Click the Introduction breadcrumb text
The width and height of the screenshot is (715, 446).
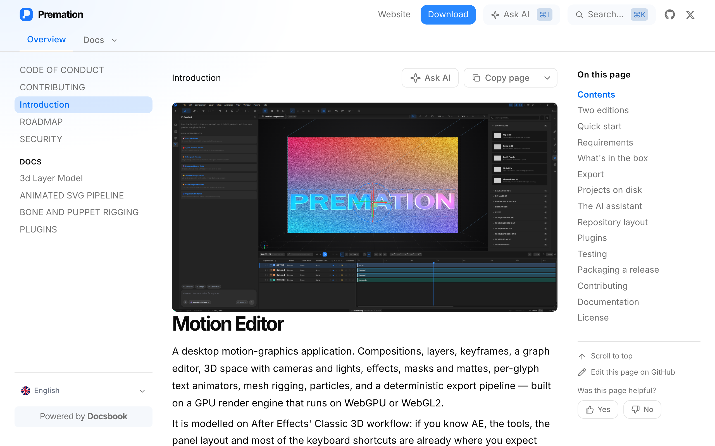196,78
